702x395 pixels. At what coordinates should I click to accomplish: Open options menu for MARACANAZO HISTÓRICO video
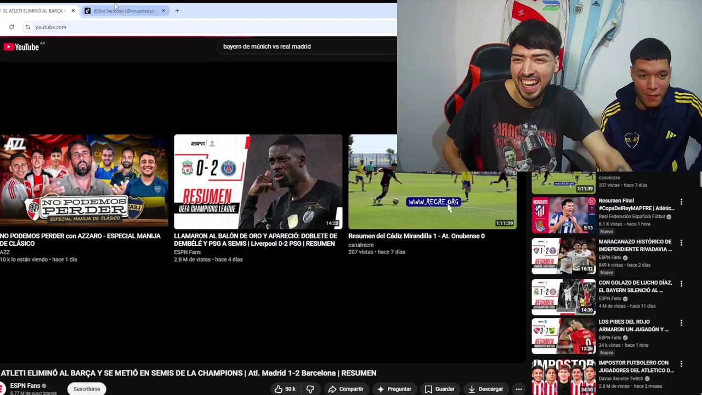pos(681,242)
